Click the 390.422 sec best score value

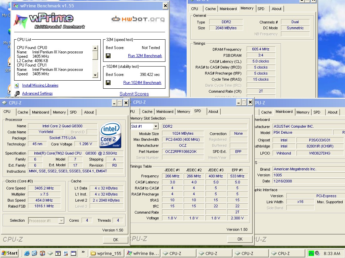[150, 75]
